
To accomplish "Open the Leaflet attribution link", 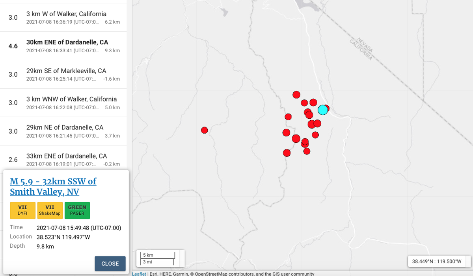I will pos(139,274).
